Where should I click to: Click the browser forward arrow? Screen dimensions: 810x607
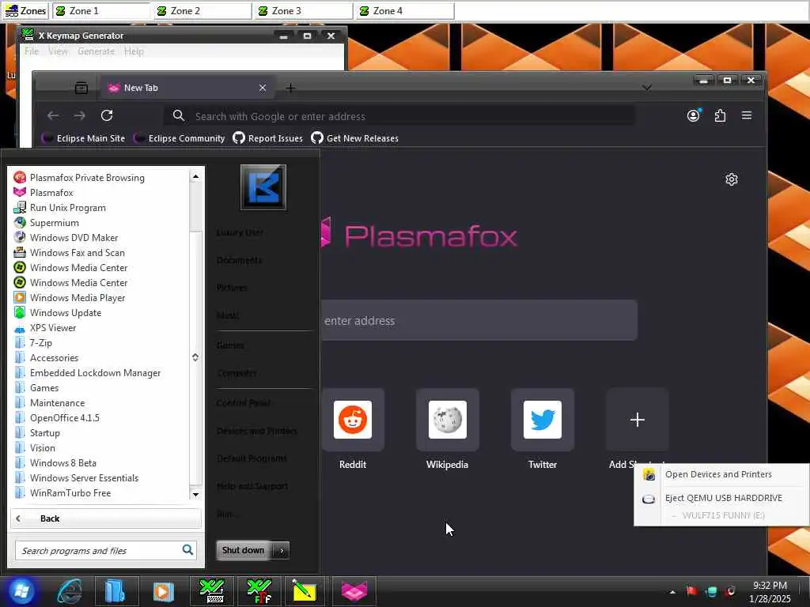(x=80, y=115)
